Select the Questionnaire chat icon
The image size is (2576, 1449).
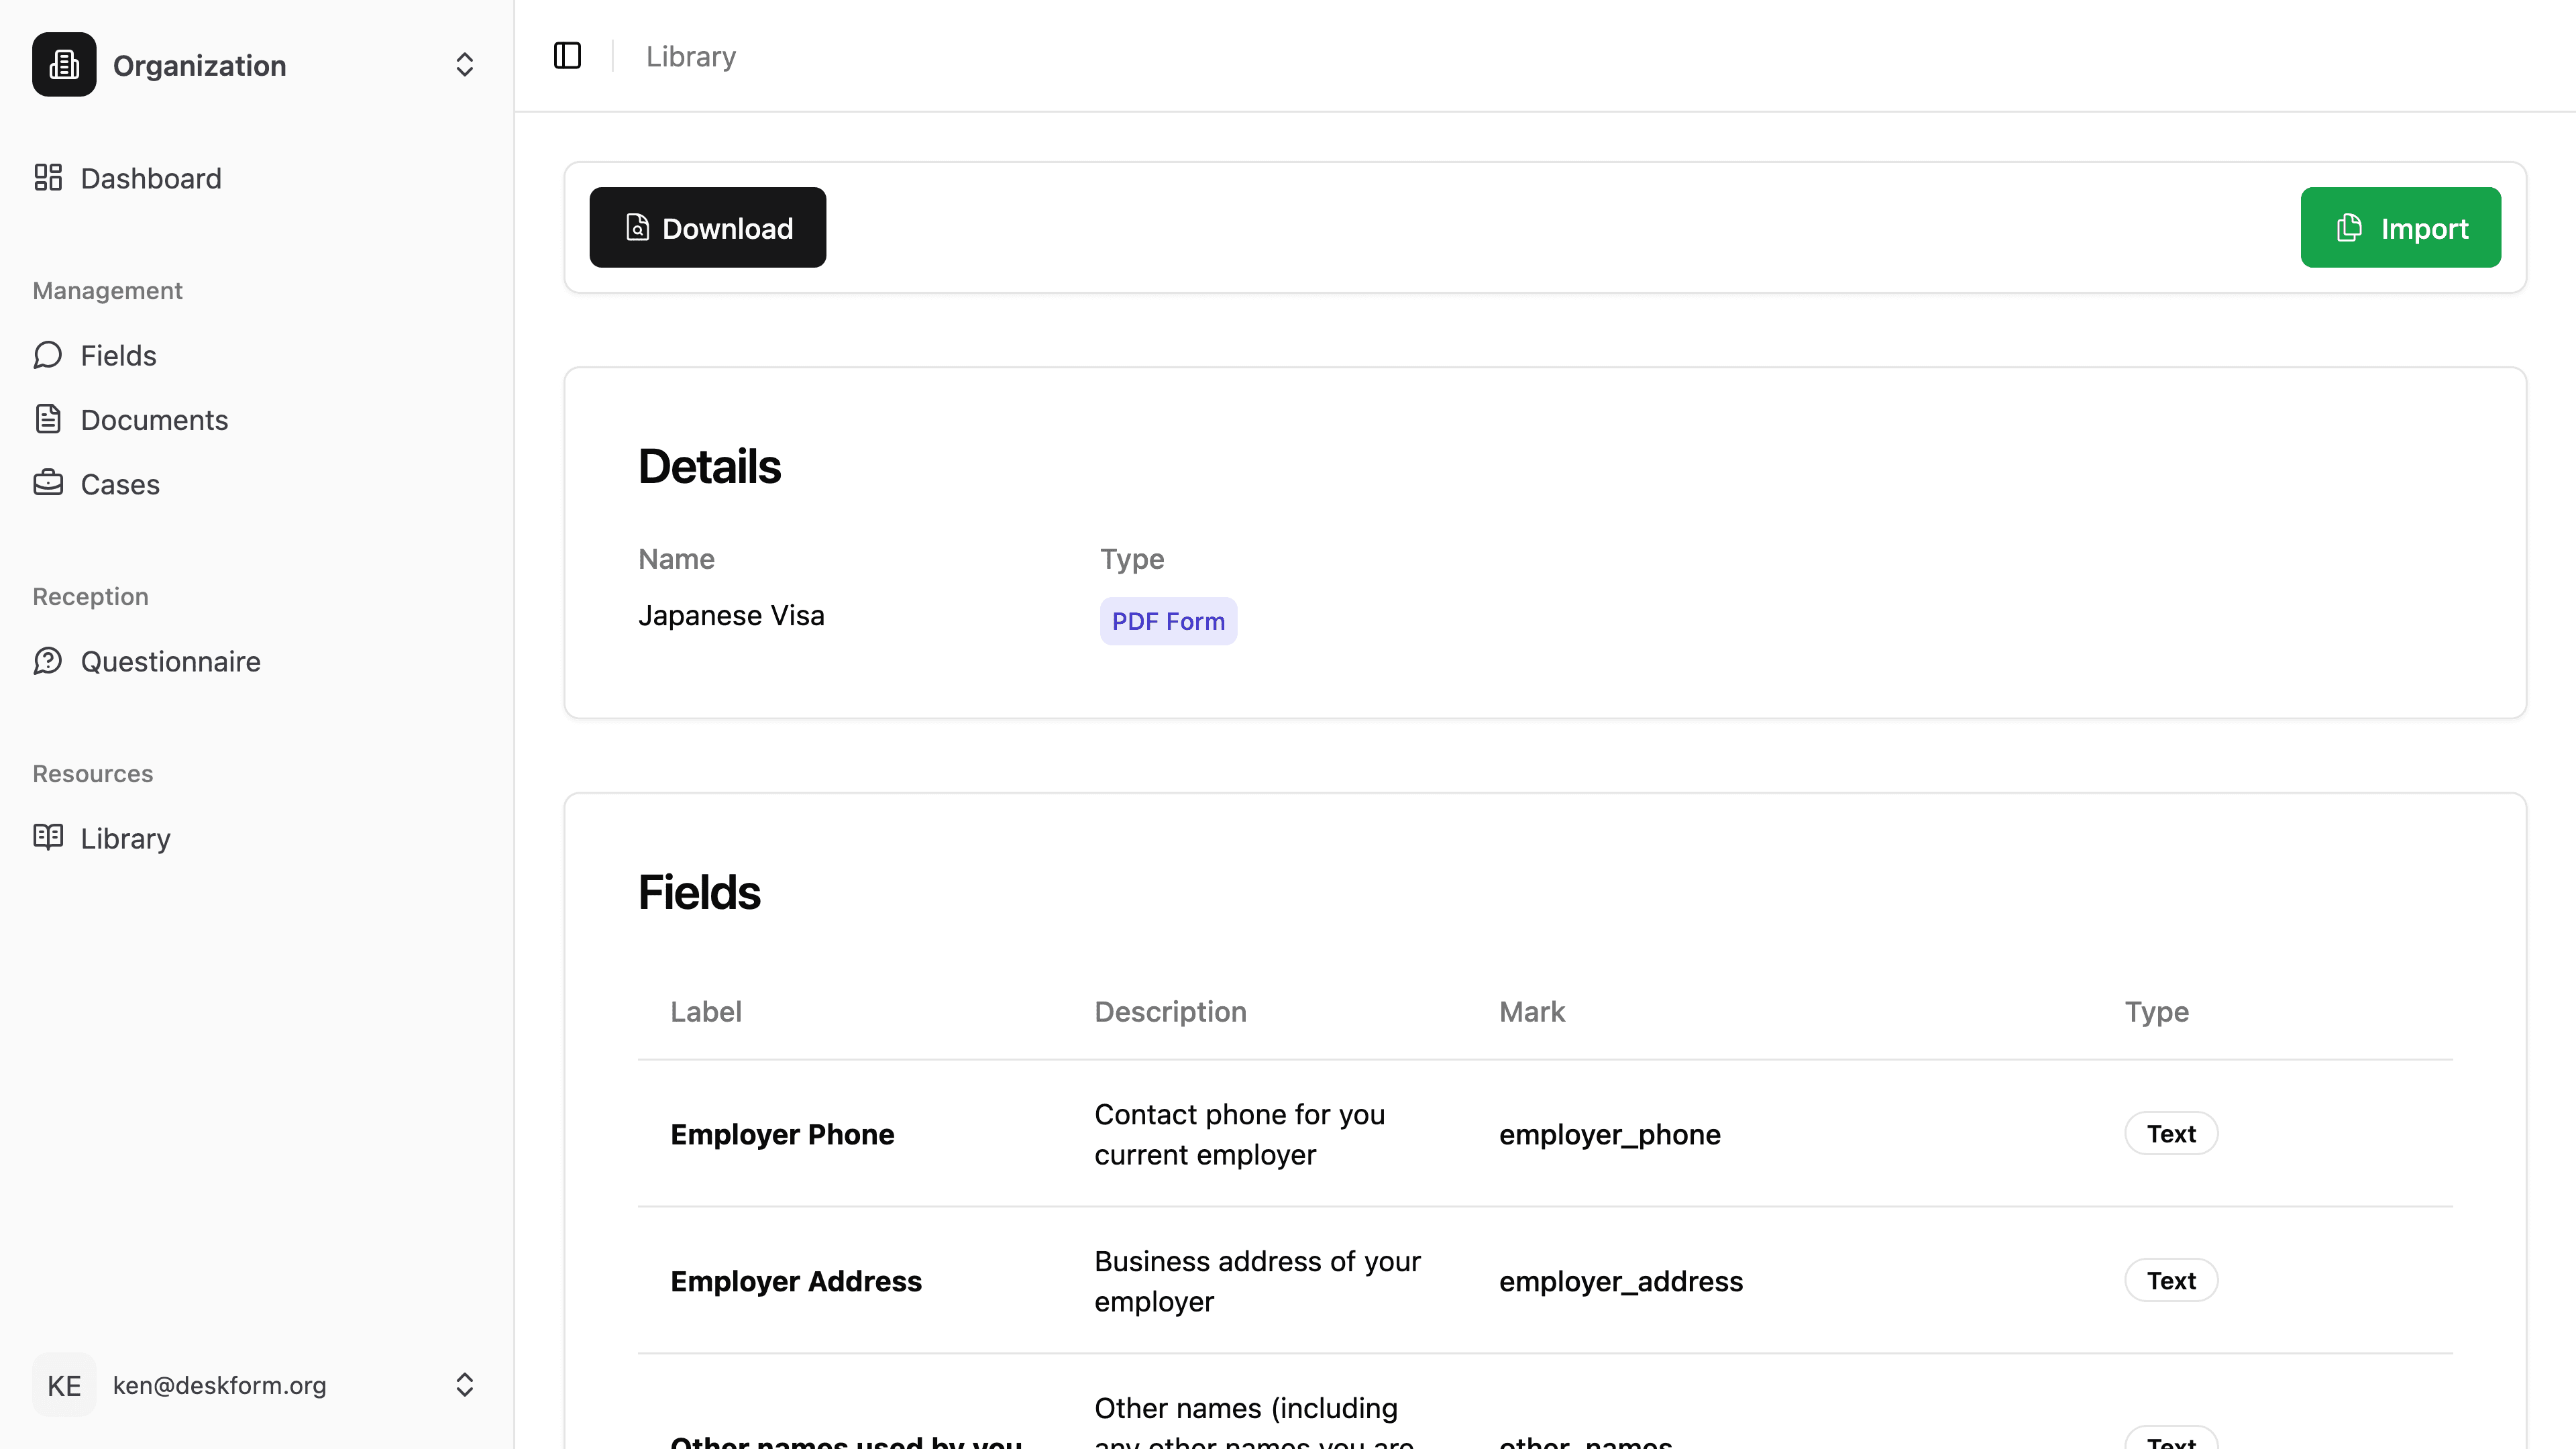coord(48,661)
